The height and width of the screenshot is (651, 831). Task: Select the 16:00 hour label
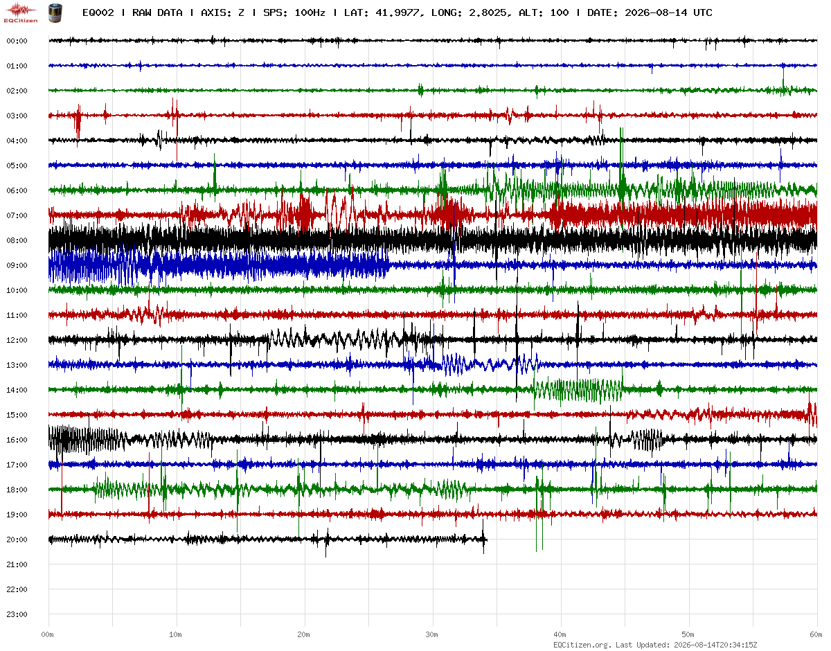(x=17, y=440)
